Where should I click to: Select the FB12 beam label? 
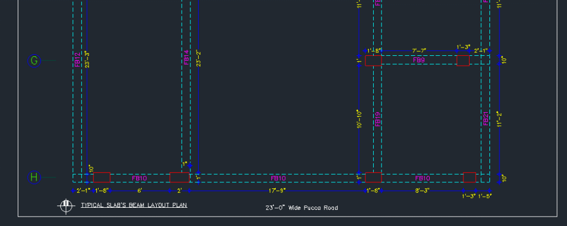[77, 60]
